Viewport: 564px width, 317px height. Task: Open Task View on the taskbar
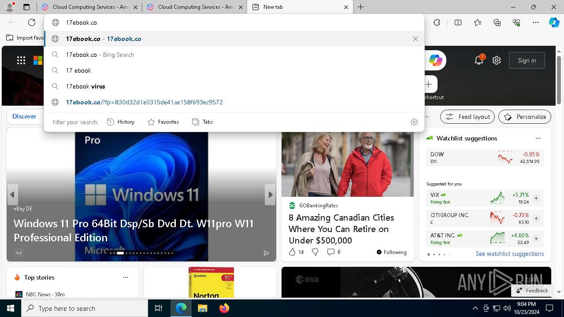[x=159, y=308]
